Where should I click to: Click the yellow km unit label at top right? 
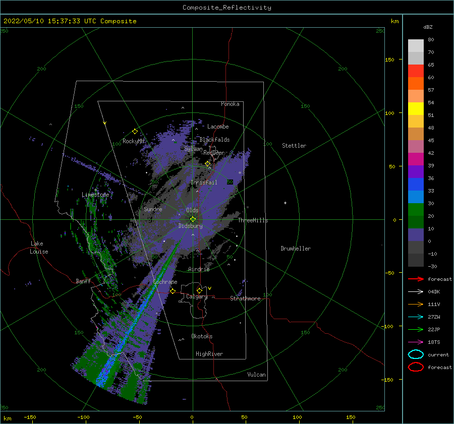(x=394, y=21)
